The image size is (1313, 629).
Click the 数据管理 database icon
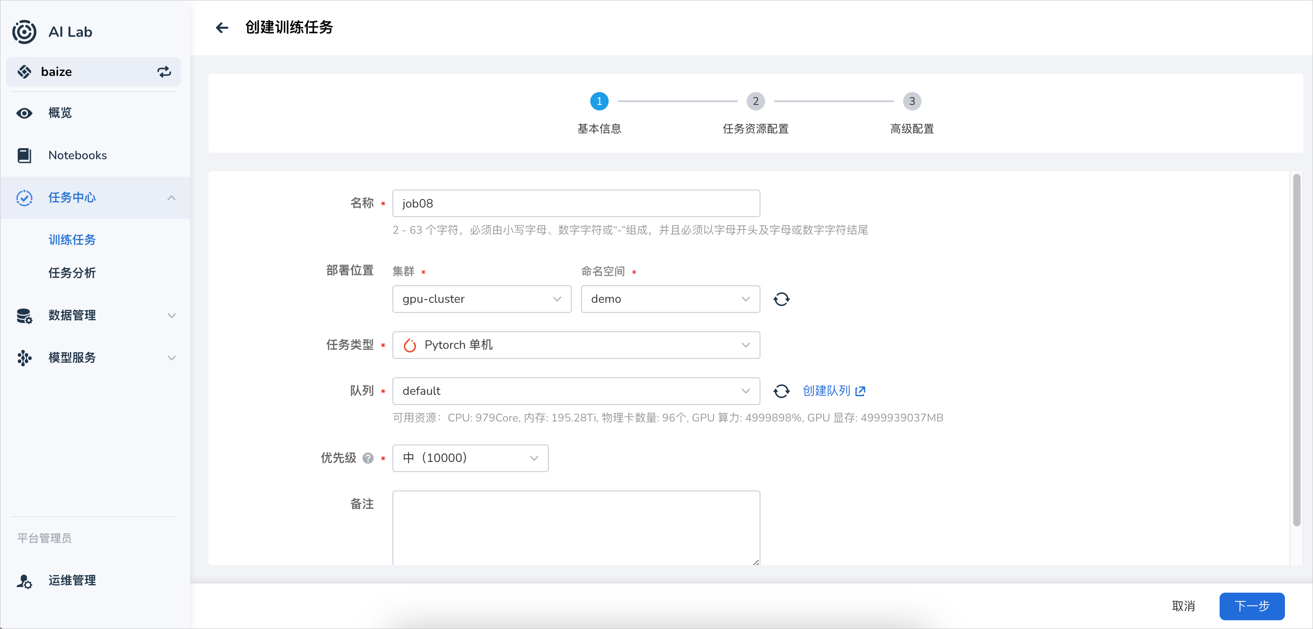[24, 316]
